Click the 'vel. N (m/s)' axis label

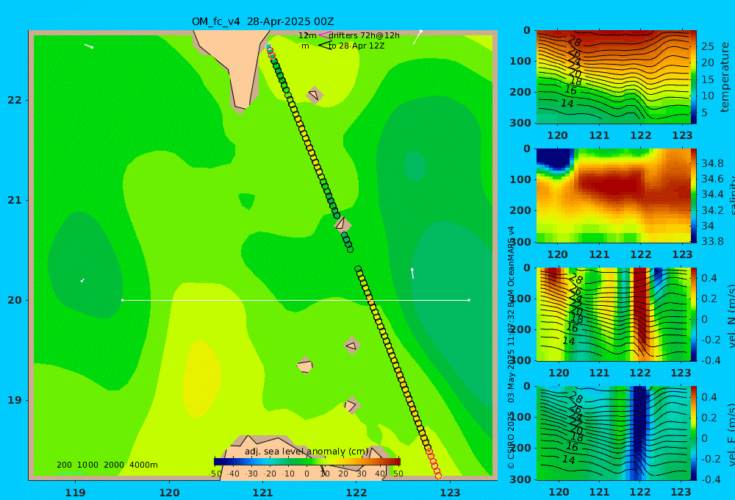coord(731,315)
